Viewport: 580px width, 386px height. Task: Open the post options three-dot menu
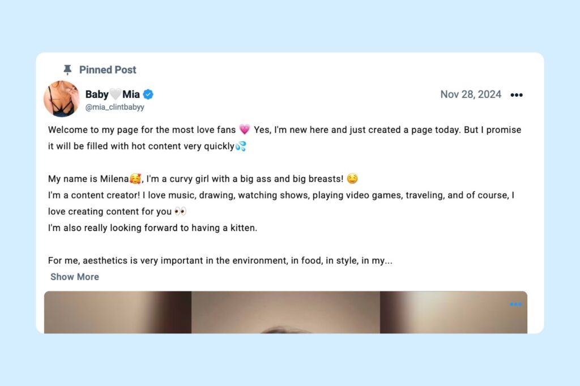517,95
